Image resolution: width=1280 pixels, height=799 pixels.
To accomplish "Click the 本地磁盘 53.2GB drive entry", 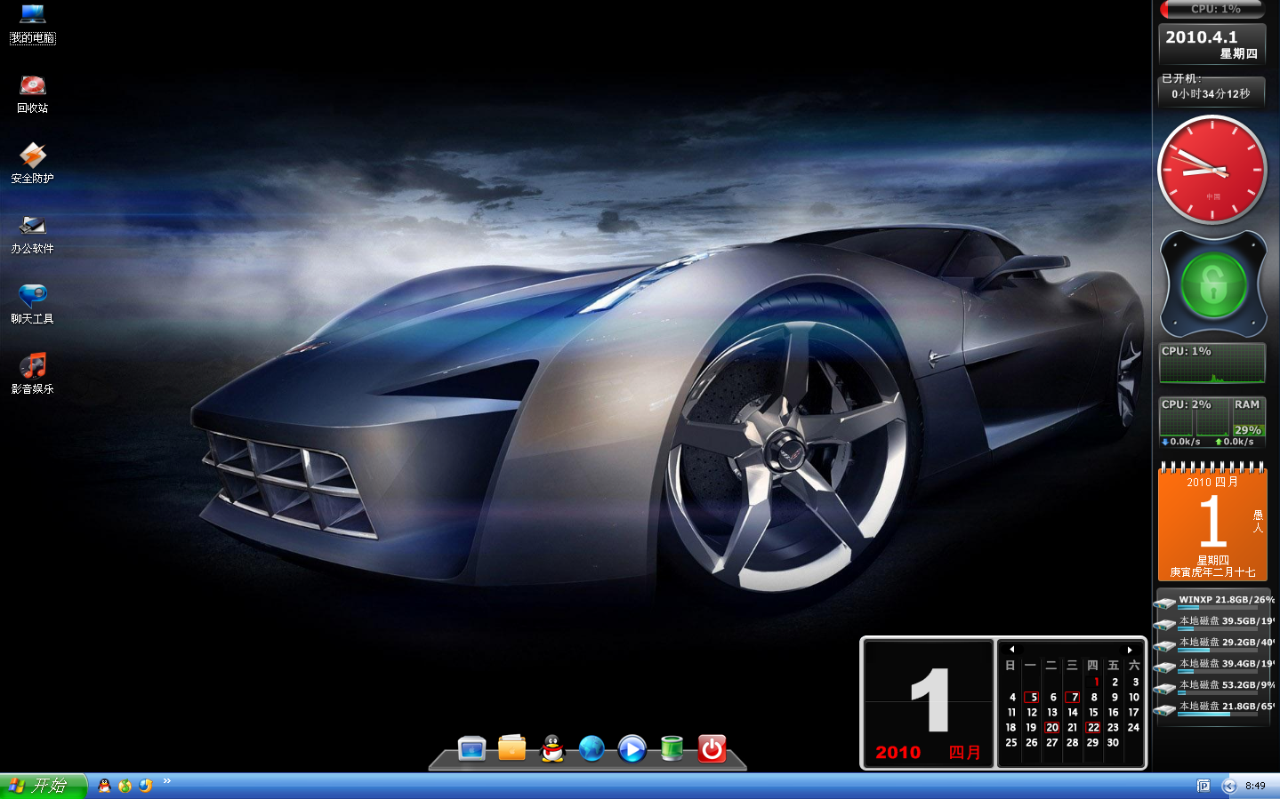I will click(x=1214, y=687).
